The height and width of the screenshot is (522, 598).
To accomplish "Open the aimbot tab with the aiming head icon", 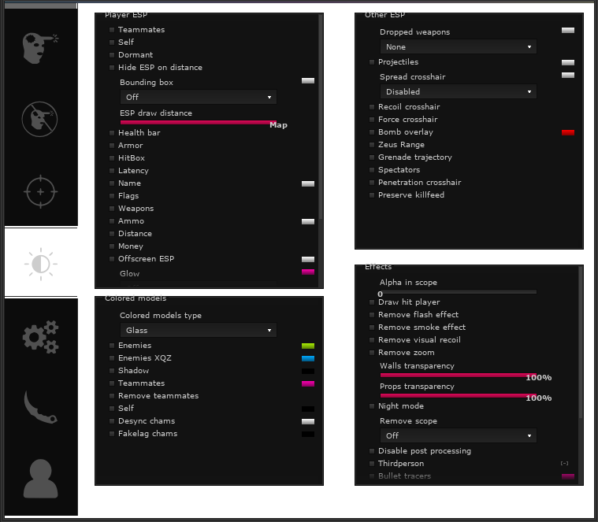I will (41, 47).
